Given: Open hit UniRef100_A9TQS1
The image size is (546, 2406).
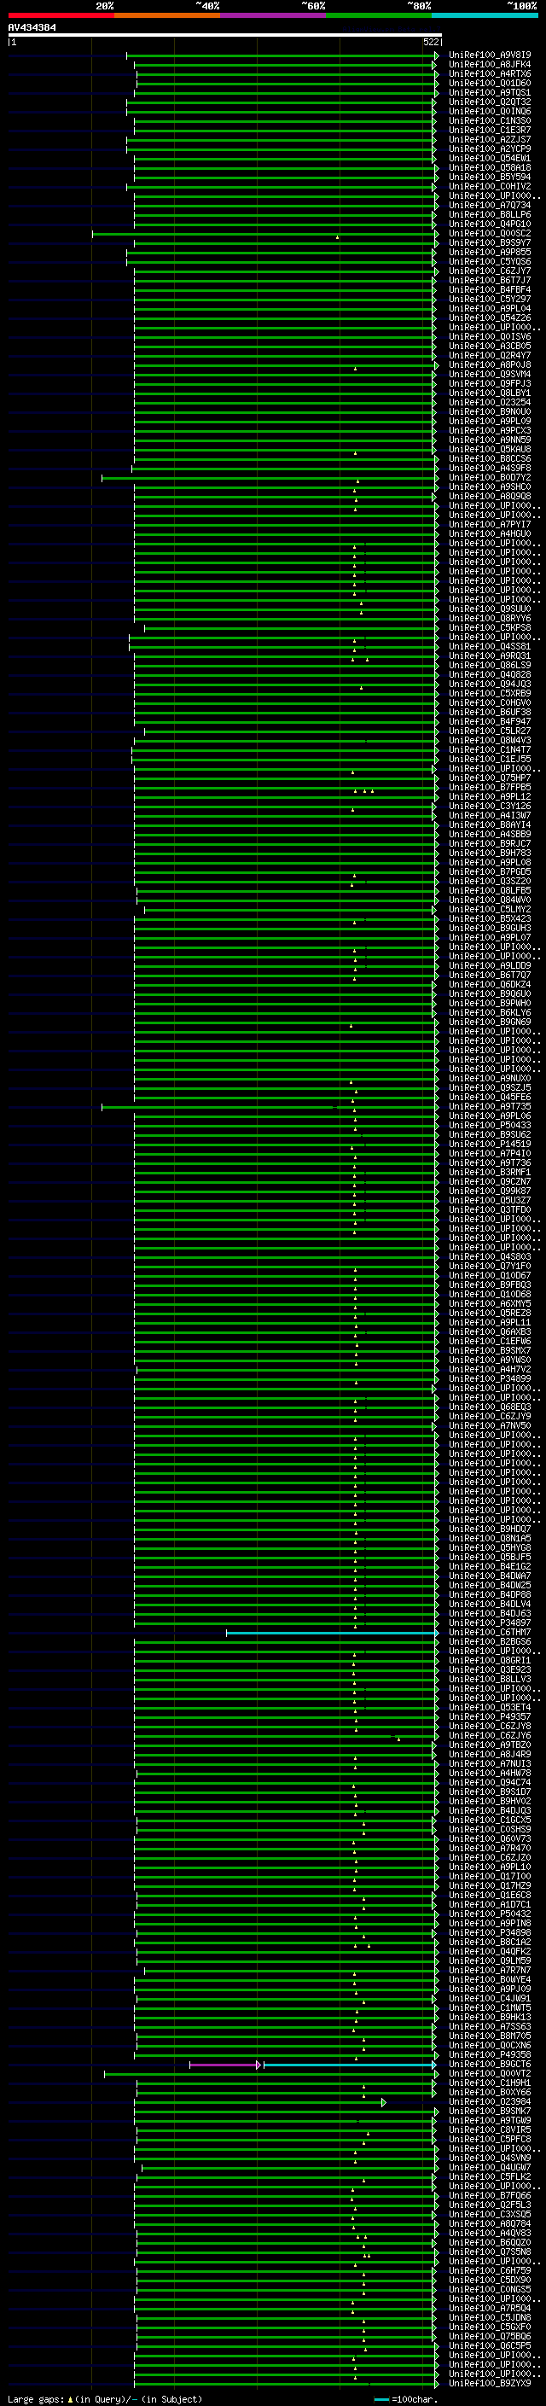Looking at the screenshot, I should [490, 92].
